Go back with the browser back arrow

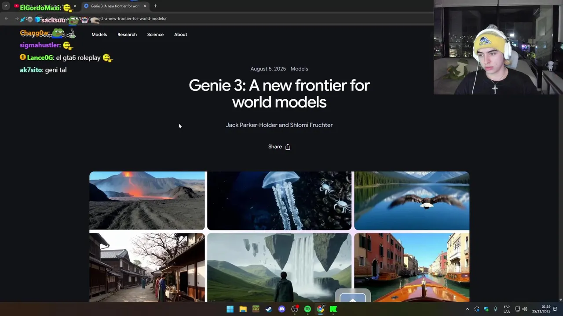click(x=6, y=18)
